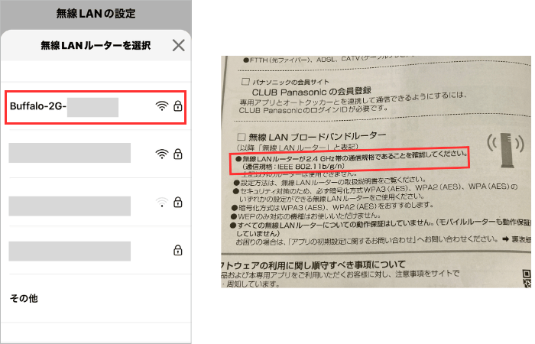The height and width of the screenshot is (344, 535).
Task: Click the 2.4 GHz requirement line in the manual
Action: (x=352, y=156)
